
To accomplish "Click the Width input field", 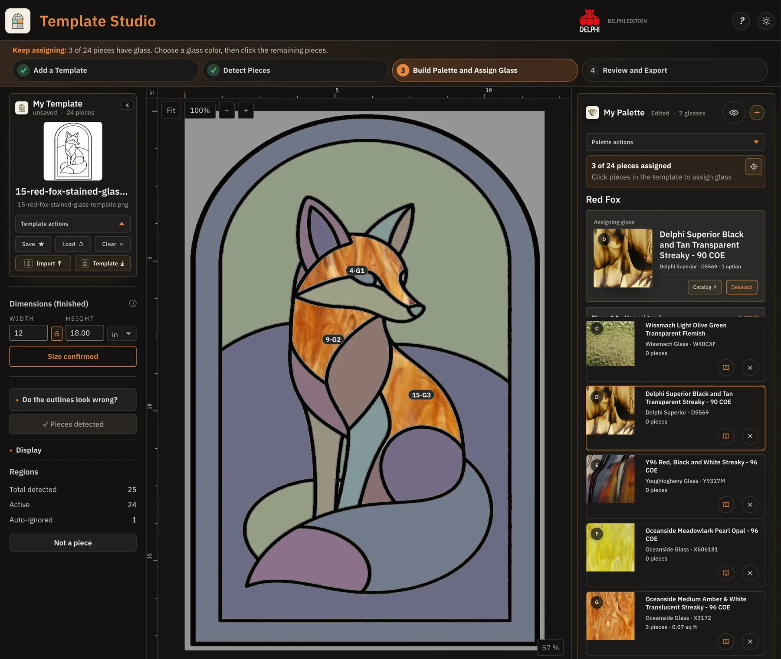I will (x=29, y=333).
